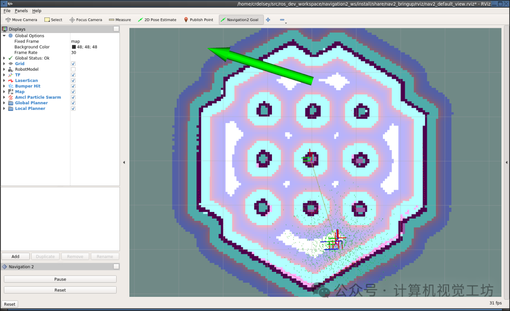Expand the Bumper Hit row

4,86
